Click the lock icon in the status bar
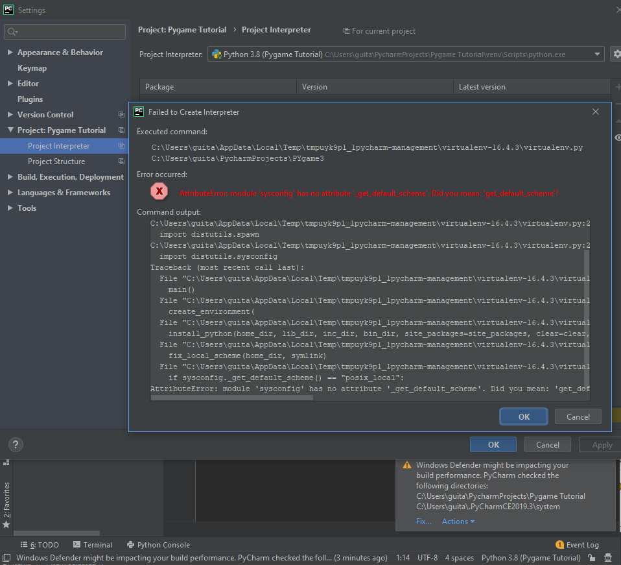 coord(592,557)
